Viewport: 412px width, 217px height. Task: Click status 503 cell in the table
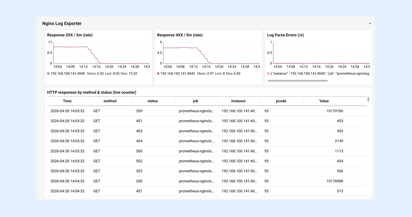pyautogui.click(x=139, y=171)
